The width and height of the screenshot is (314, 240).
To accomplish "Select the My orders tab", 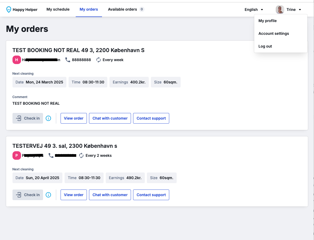I will [x=89, y=9].
